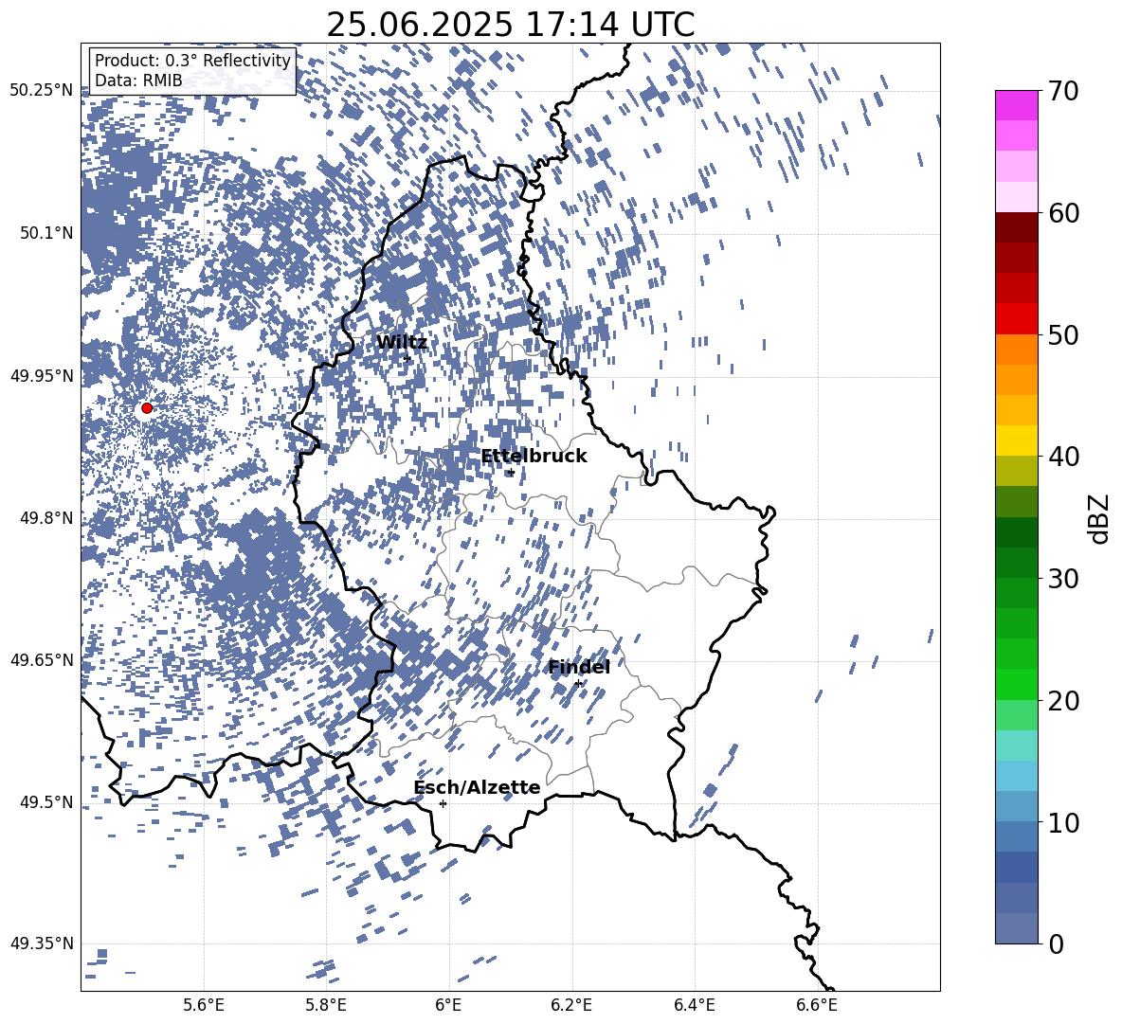This screenshot has height=1024, width=1122.
Task: Click the 'Esch/Alzette' city label
Action: point(477,787)
